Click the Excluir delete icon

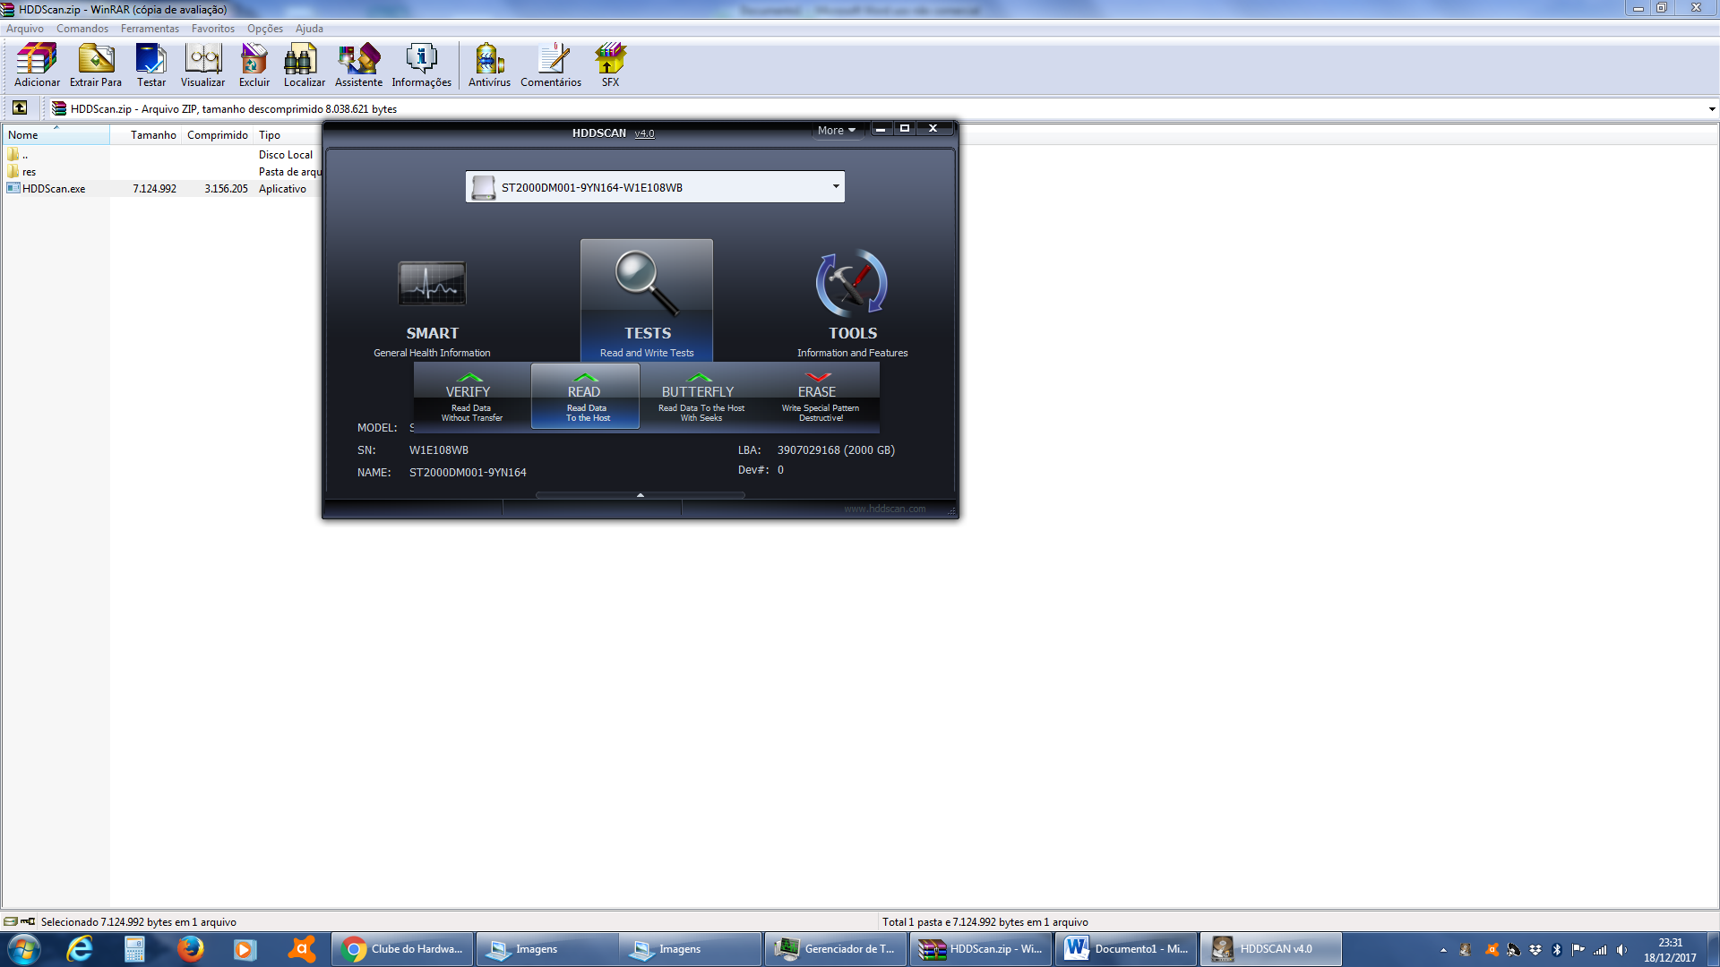click(254, 65)
